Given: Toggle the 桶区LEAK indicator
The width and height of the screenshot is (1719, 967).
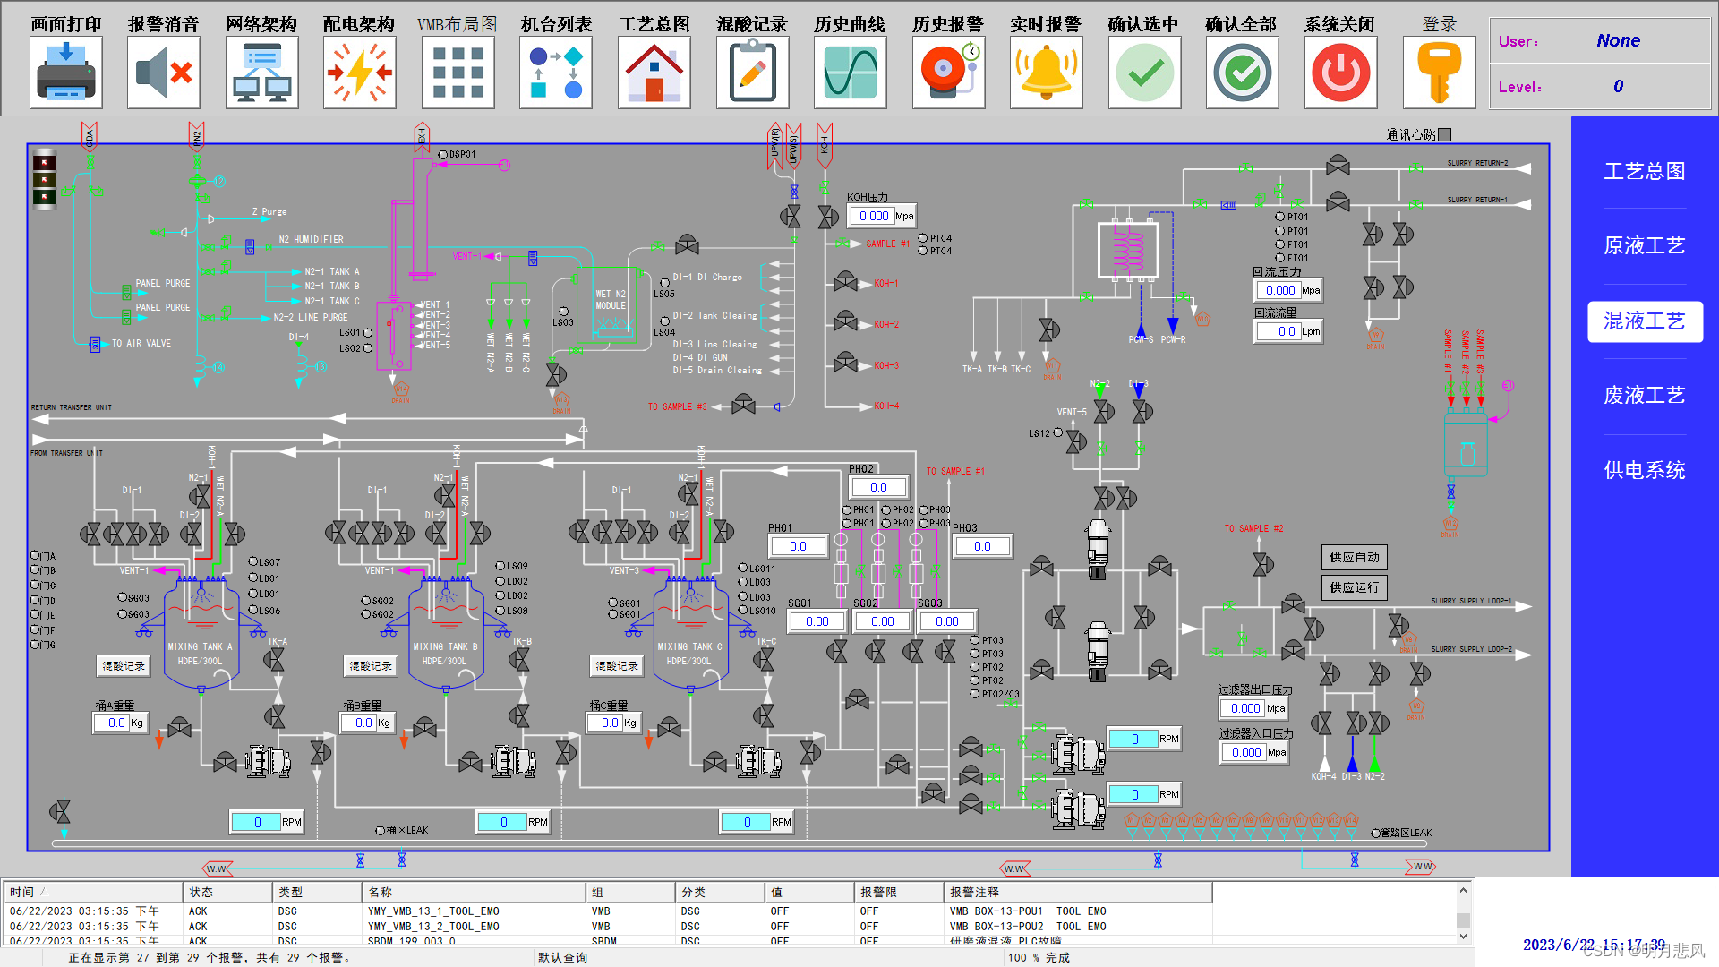Looking at the screenshot, I should (381, 831).
